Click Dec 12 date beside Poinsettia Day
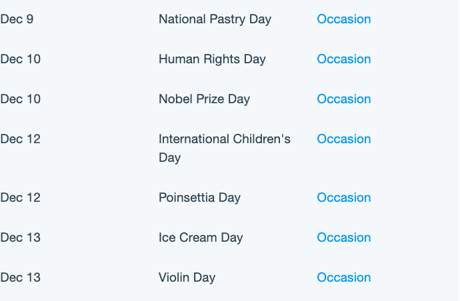The height and width of the screenshot is (301, 460). click(x=20, y=198)
